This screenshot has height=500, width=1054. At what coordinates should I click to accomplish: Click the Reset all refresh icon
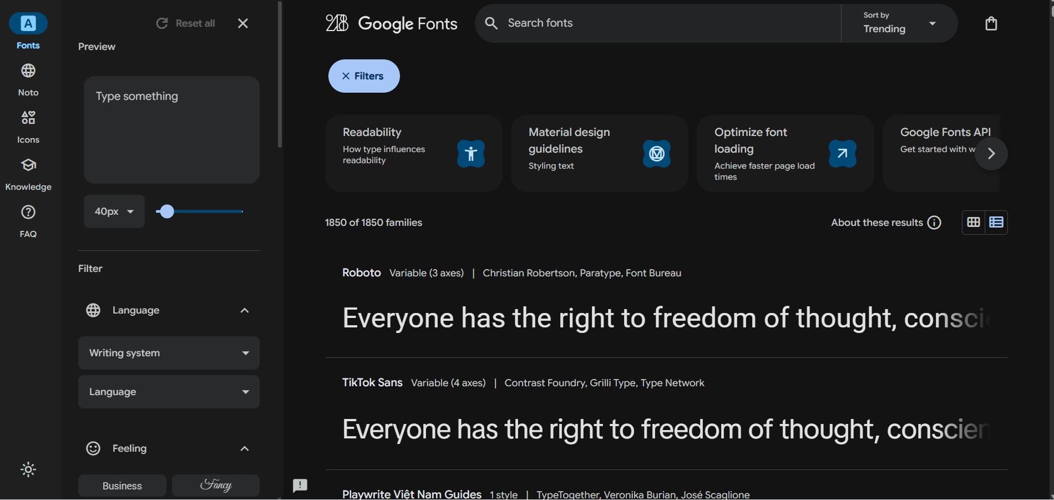click(162, 23)
